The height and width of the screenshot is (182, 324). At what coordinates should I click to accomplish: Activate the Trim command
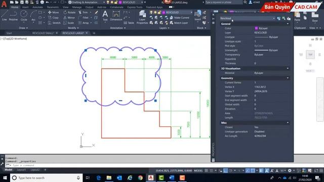(83, 12)
